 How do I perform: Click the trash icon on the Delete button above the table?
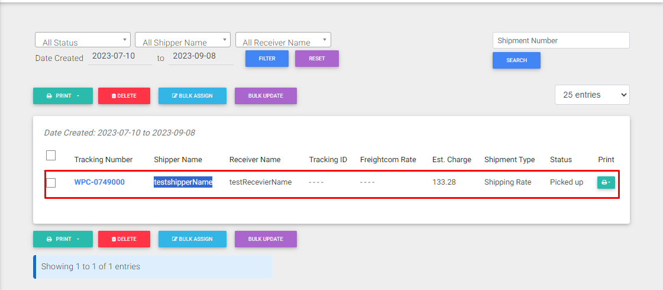114,96
